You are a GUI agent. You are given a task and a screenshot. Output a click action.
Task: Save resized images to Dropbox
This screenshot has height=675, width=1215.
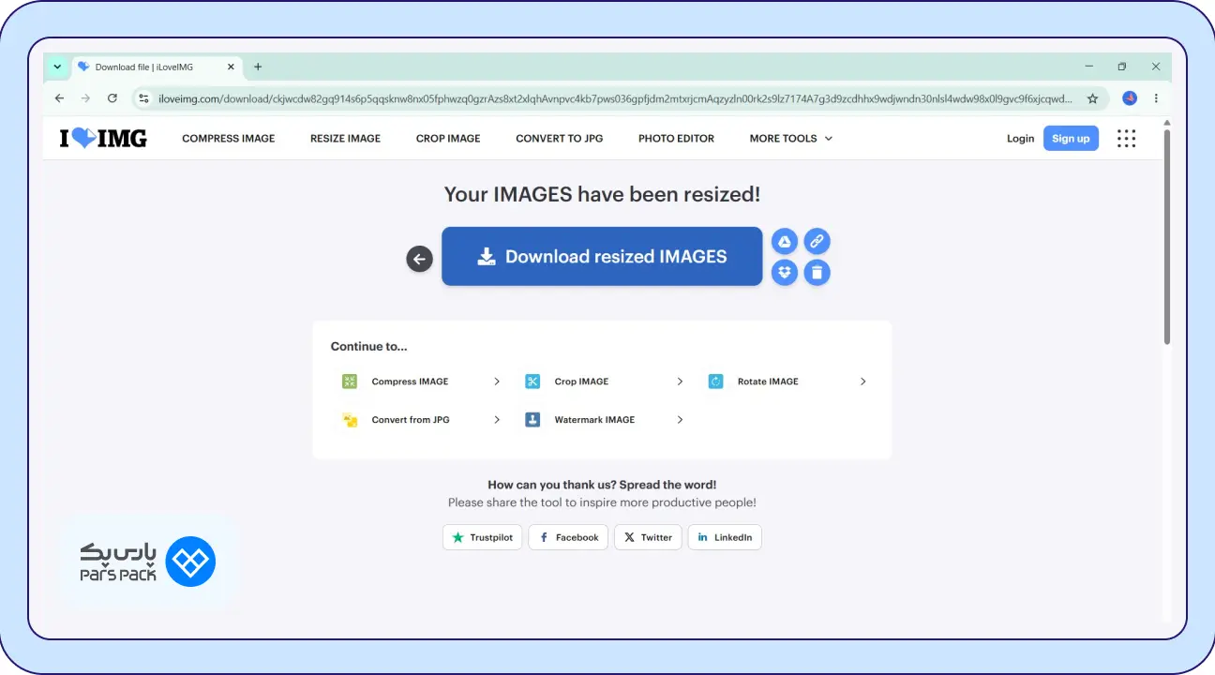point(785,273)
